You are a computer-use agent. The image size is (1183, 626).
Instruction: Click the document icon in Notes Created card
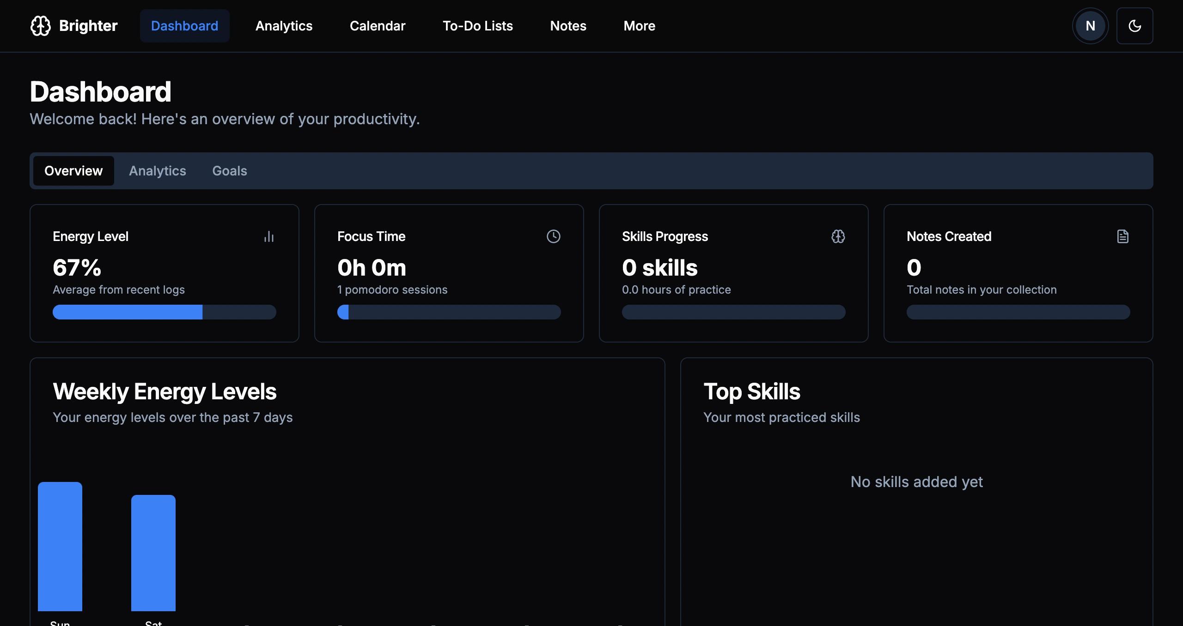click(x=1123, y=236)
